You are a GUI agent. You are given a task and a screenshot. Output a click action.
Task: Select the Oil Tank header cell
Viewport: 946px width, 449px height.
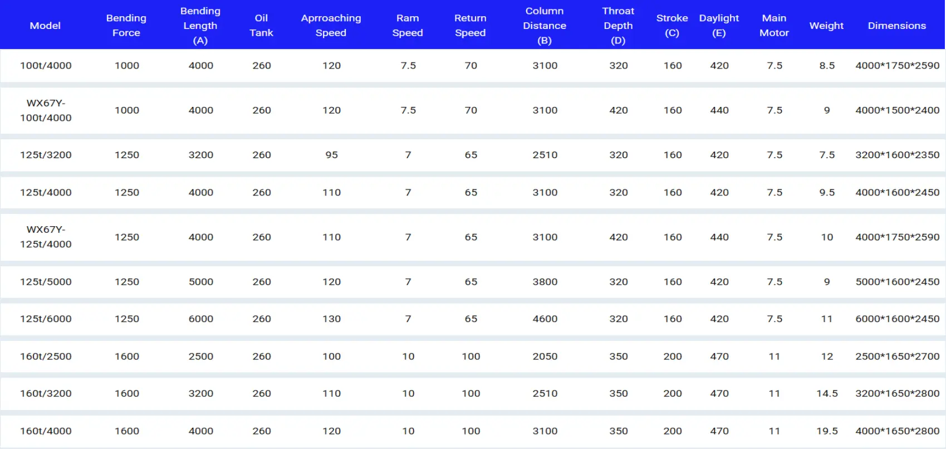coord(261,26)
